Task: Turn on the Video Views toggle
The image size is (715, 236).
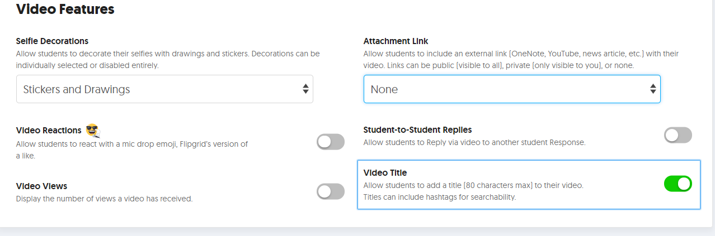Action: coord(331,191)
